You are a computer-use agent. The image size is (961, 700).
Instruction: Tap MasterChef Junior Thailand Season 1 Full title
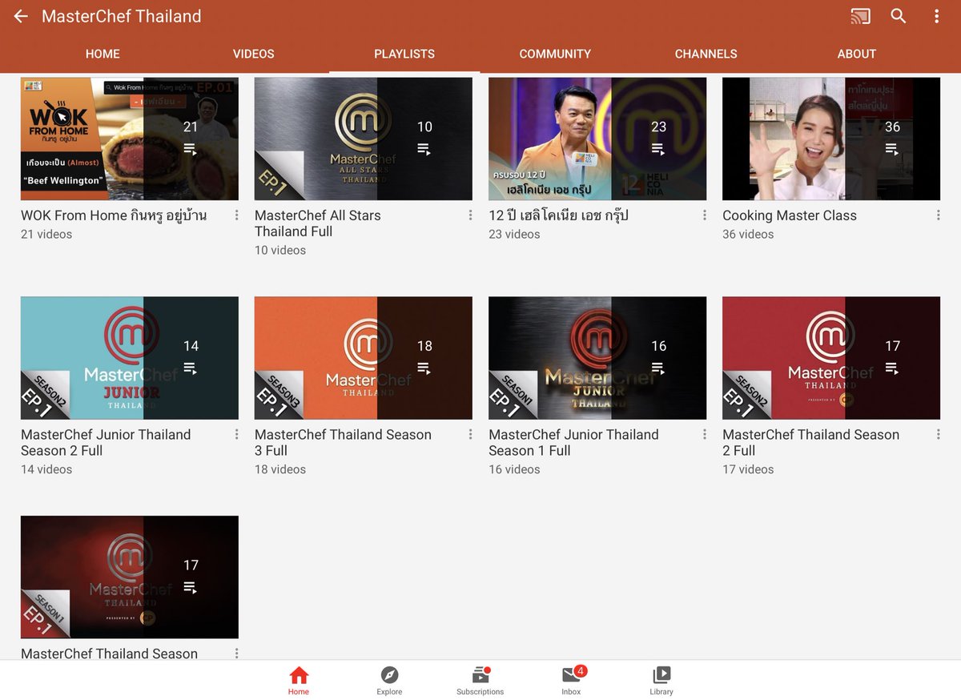[573, 442]
